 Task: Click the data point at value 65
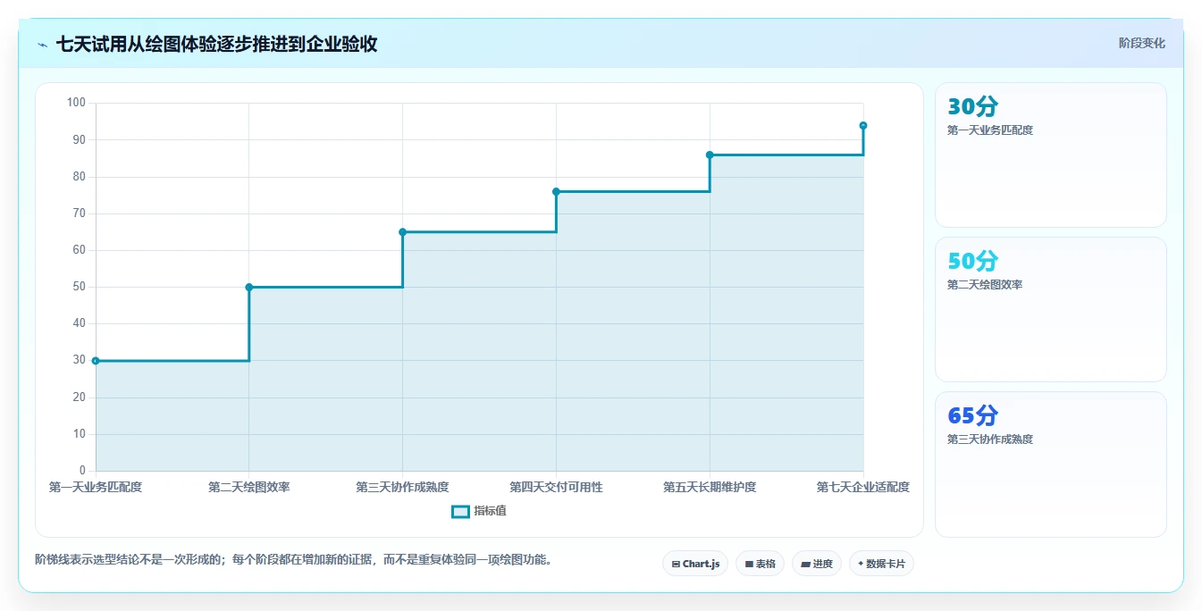pos(402,232)
